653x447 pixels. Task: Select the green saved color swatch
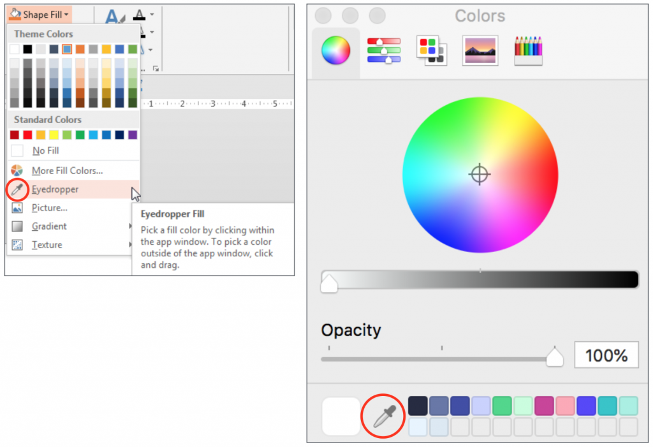click(502, 406)
